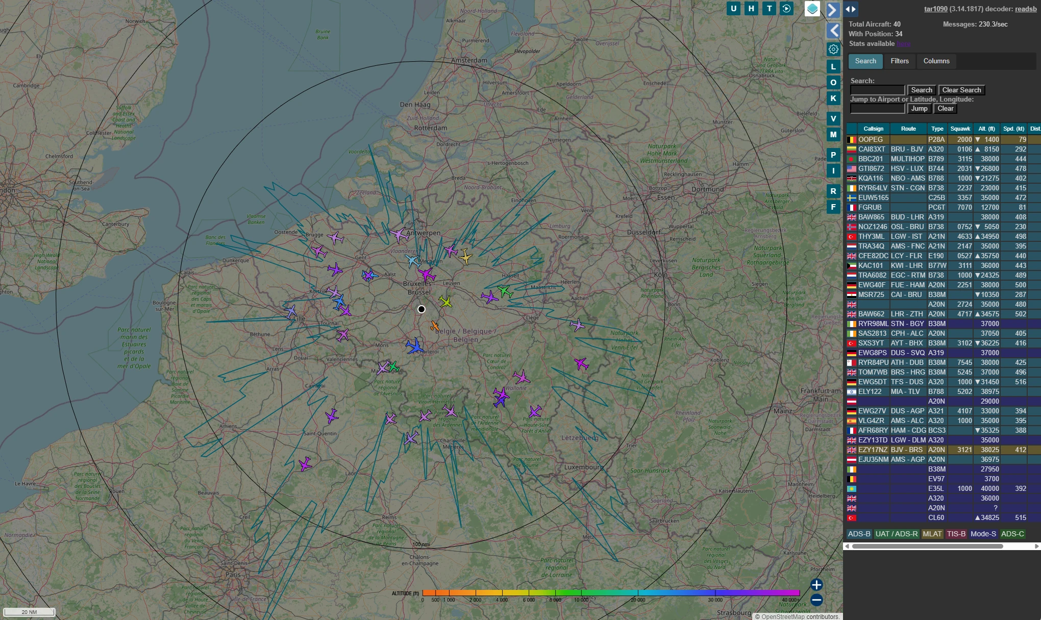Click the O toggle button

[833, 83]
